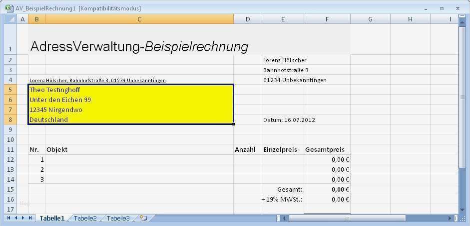Viewport: 470px width, 226px height.
Task: Select column C header
Action: tap(139, 19)
